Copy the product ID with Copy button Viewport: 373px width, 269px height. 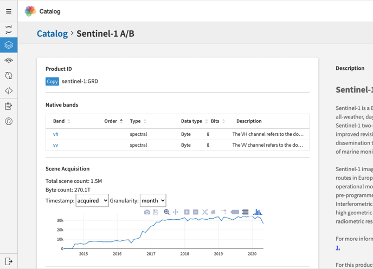(x=52, y=81)
